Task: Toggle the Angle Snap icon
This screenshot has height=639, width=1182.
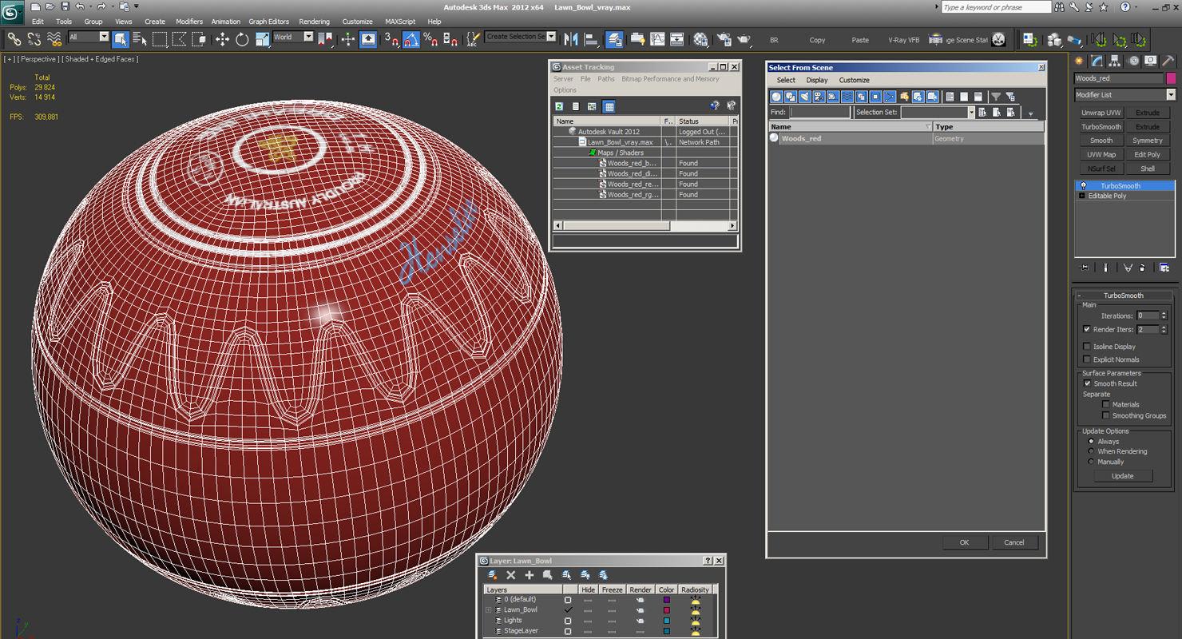Action: [411, 39]
